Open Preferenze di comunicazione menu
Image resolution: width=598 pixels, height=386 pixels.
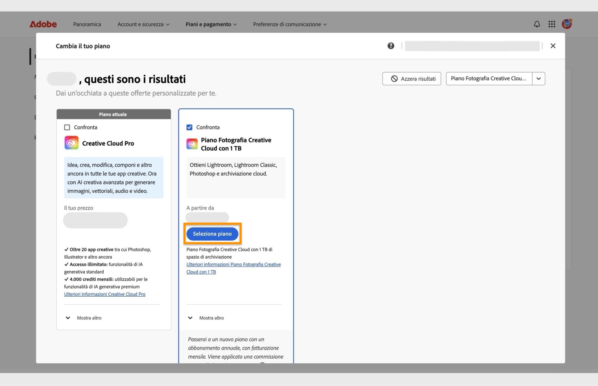click(290, 24)
